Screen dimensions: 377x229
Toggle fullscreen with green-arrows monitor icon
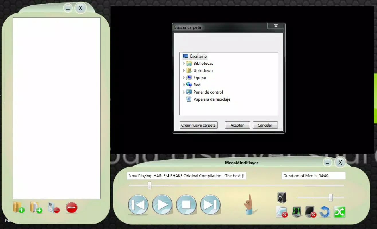coord(296,212)
